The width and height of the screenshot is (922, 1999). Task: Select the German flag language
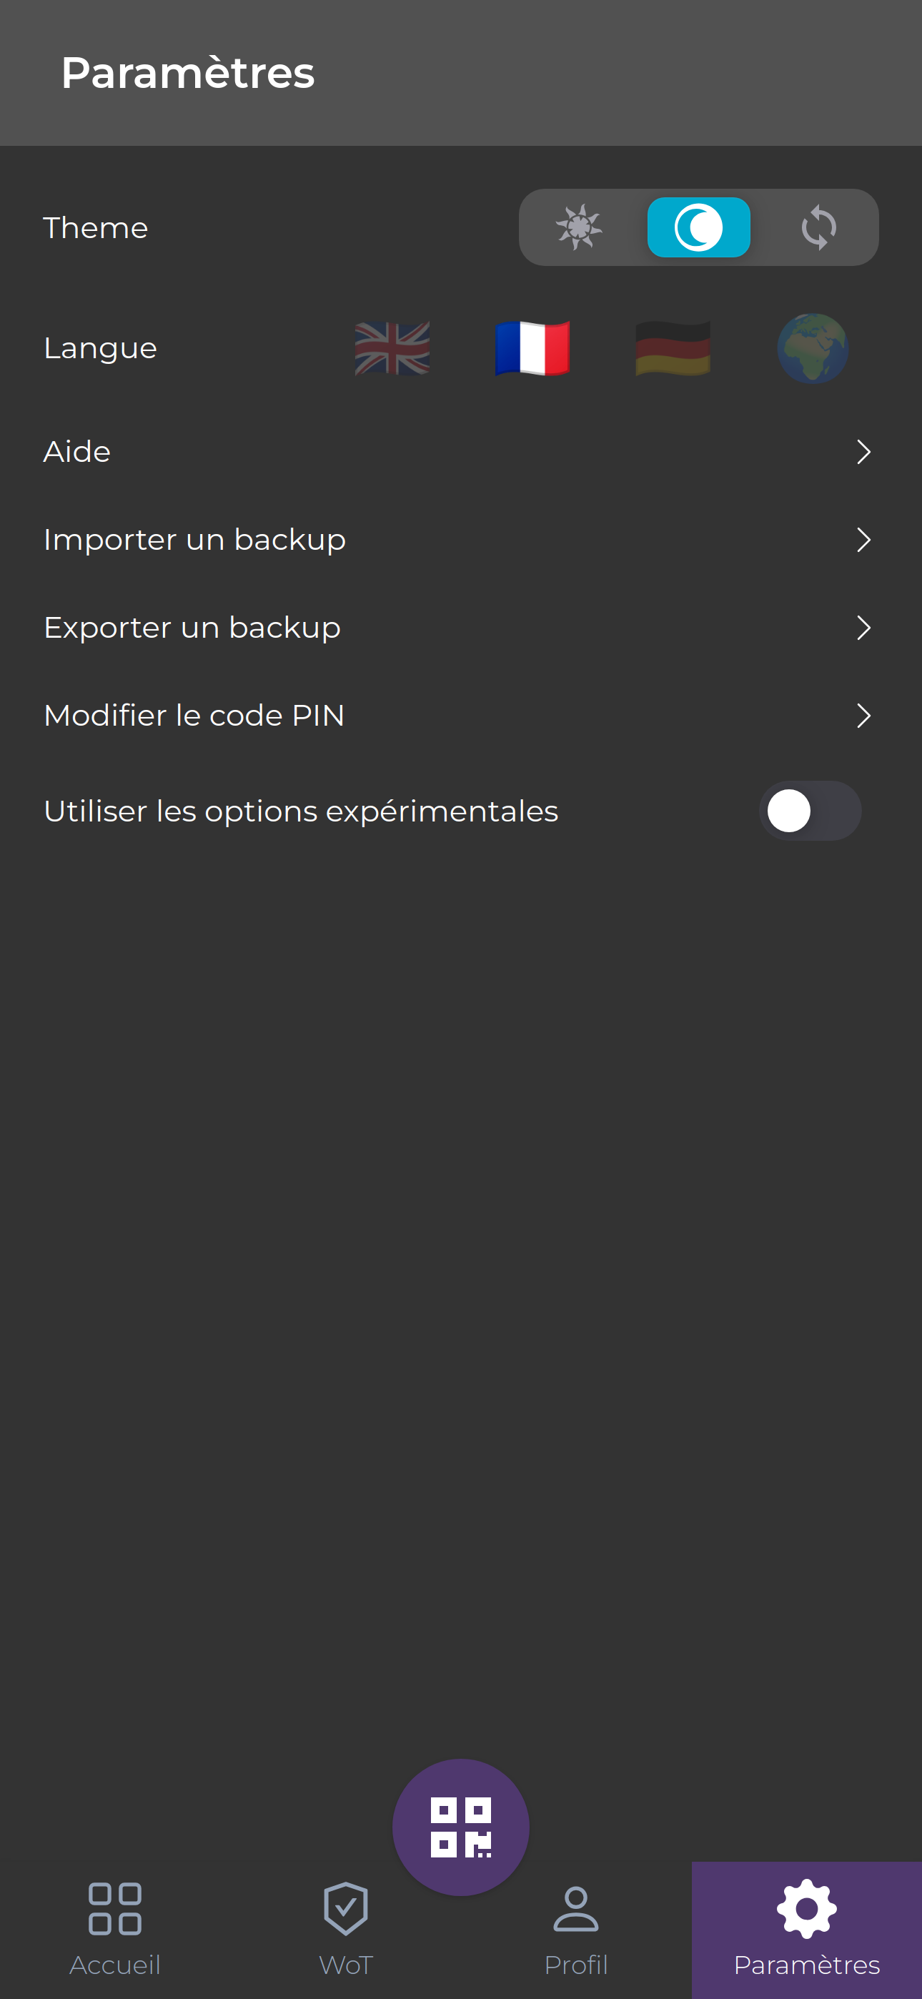coord(673,348)
